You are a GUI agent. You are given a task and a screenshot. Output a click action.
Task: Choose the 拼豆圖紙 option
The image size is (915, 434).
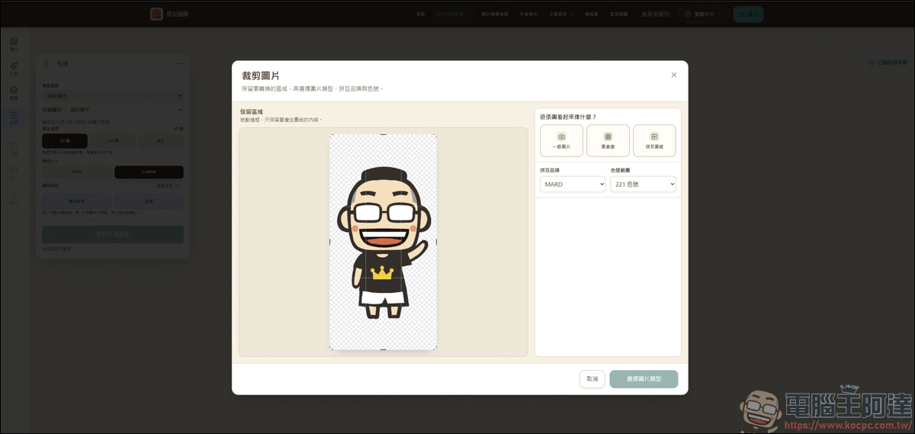tap(654, 140)
